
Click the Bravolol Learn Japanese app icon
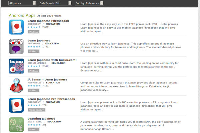click(16, 47)
